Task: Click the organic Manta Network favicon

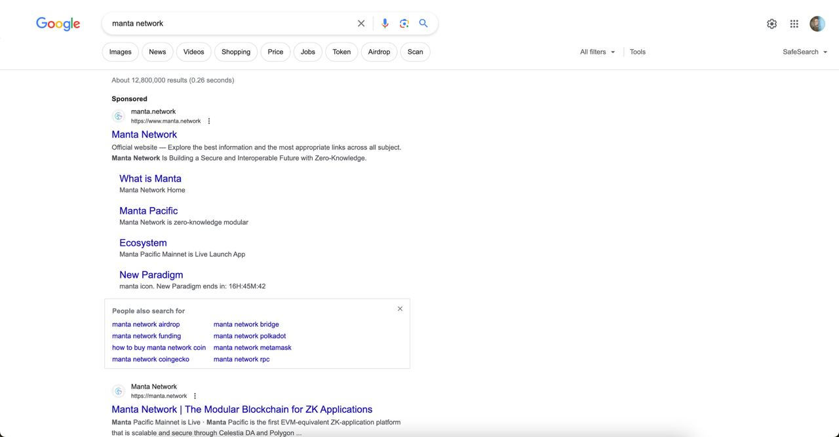Action: click(x=119, y=391)
